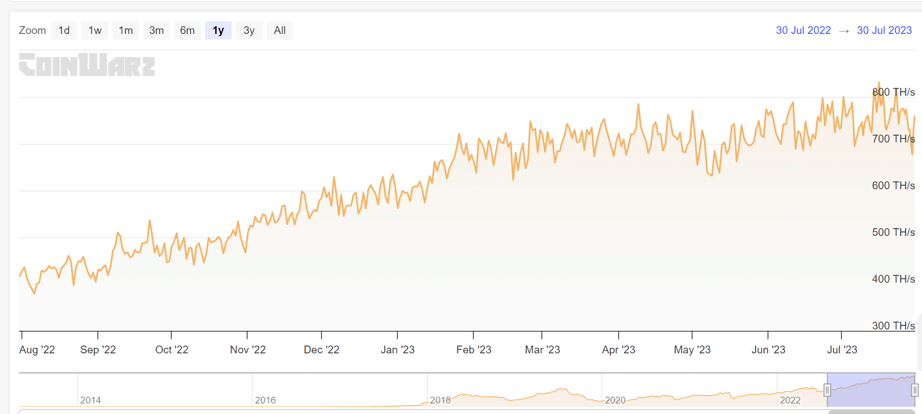Edit the end date 30 Jul 2023
922x414 pixels.
884,31
